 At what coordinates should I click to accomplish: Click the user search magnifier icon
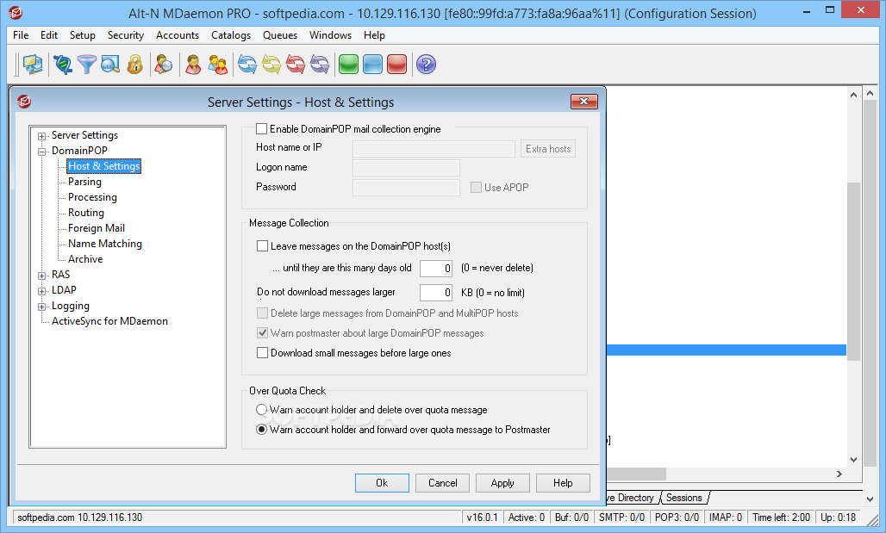(x=163, y=65)
